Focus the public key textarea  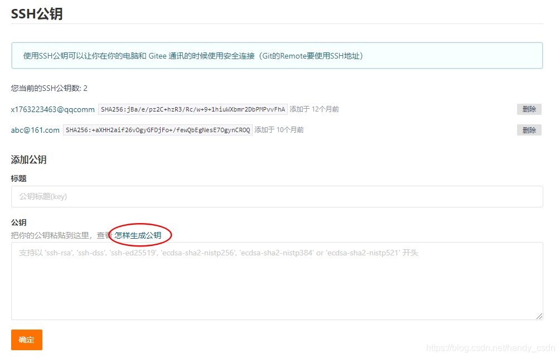tap(277, 281)
